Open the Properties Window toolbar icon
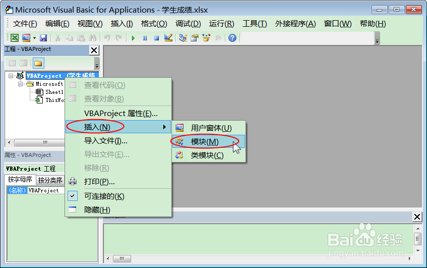The width and height of the screenshot is (427, 268). (x=195, y=38)
